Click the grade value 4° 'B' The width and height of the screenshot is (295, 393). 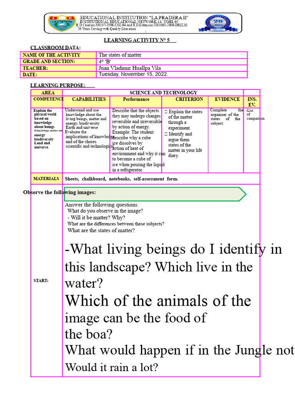point(105,62)
